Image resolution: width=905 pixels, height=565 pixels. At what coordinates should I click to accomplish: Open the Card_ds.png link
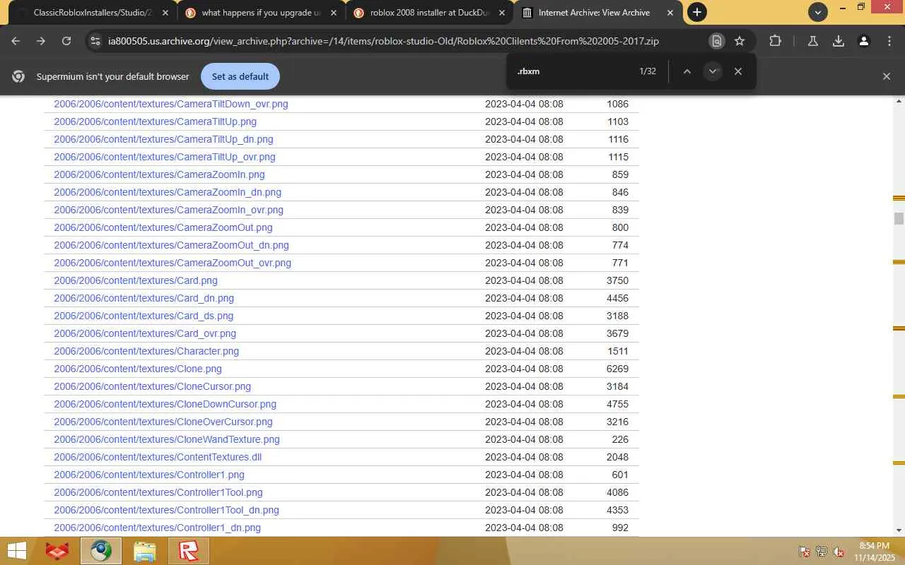point(144,316)
